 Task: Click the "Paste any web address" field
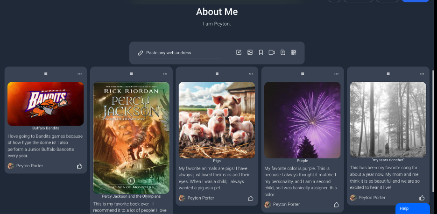coord(182,53)
